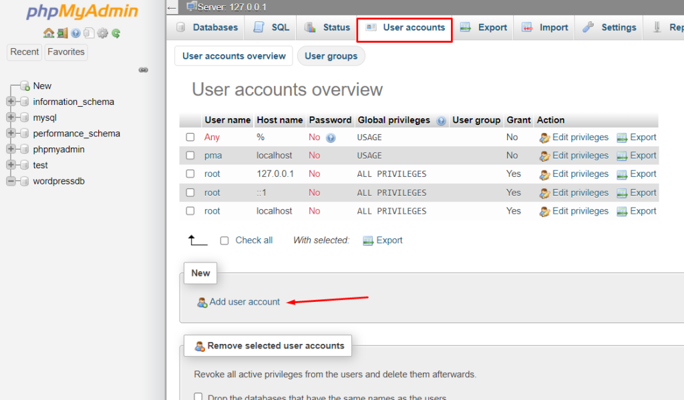Click the Edit privileges icon for the pma user
The image size is (684, 400).
(x=544, y=157)
